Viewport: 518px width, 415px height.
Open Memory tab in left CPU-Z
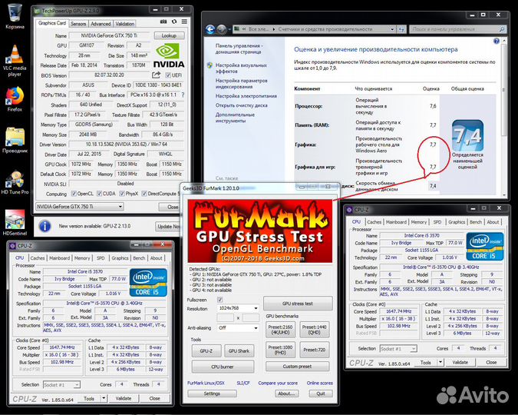click(82, 258)
